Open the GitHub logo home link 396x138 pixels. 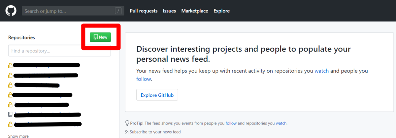click(11, 11)
